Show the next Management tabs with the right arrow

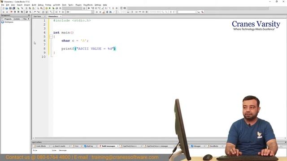click(x=29, y=19)
